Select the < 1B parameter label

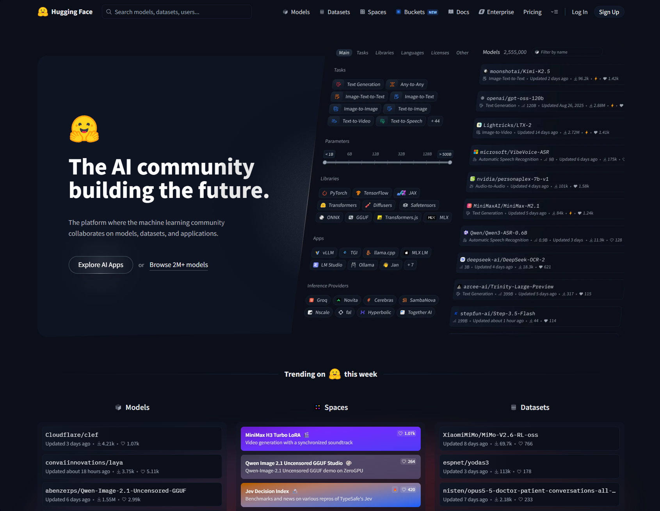[x=329, y=154]
